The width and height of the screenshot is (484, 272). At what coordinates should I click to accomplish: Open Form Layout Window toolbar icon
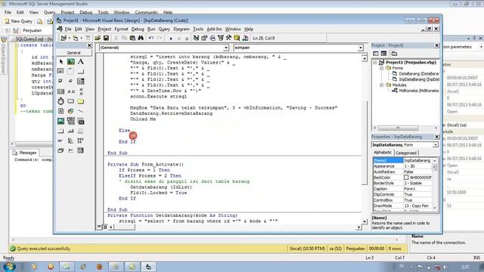click(213, 38)
